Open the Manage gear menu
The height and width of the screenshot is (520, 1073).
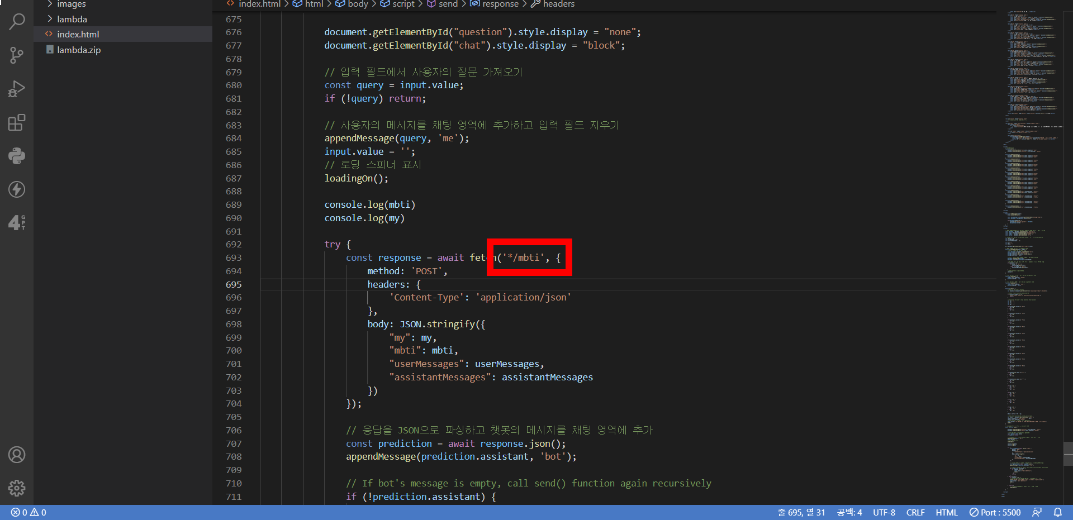point(17,488)
